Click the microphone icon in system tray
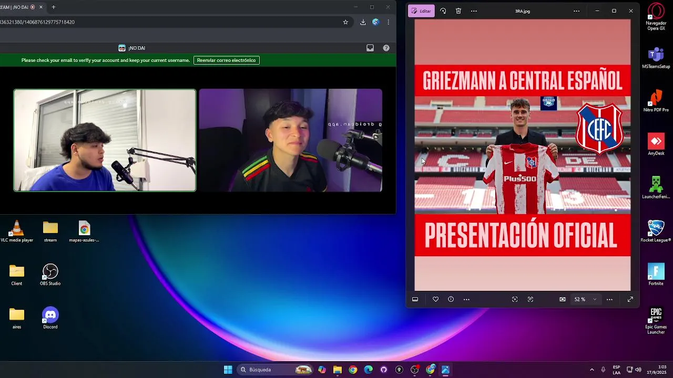 (603, 370)
